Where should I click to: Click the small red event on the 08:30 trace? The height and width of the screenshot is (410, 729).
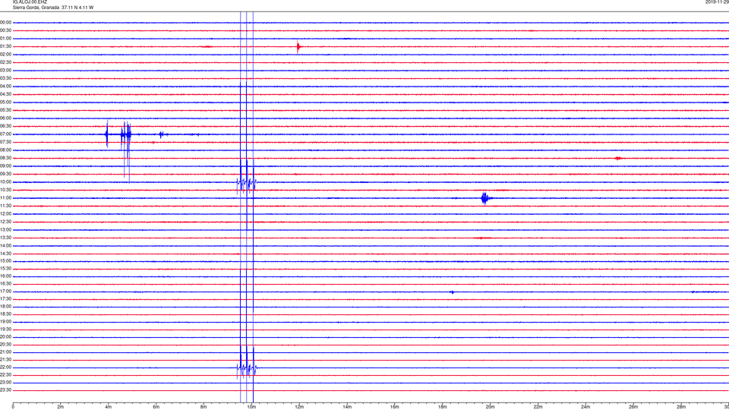click(x=618, y=158)
